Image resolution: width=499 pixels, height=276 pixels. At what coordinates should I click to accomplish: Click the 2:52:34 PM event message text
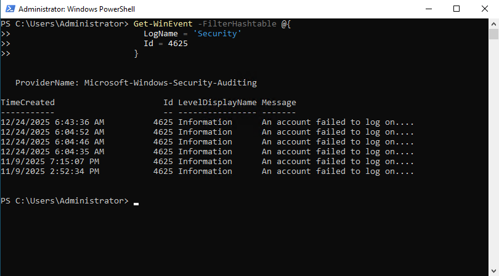click(338, 172)
